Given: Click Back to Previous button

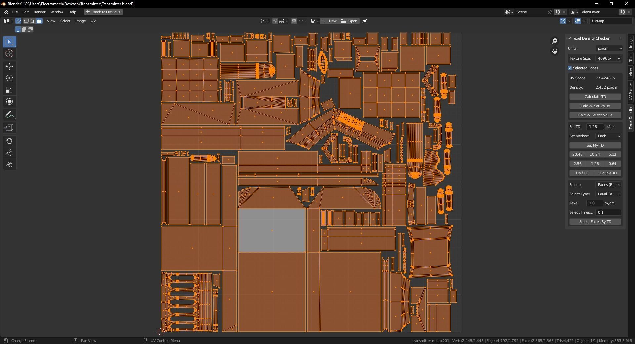Looking at the screenshot, I should click(x=104, y=12).
